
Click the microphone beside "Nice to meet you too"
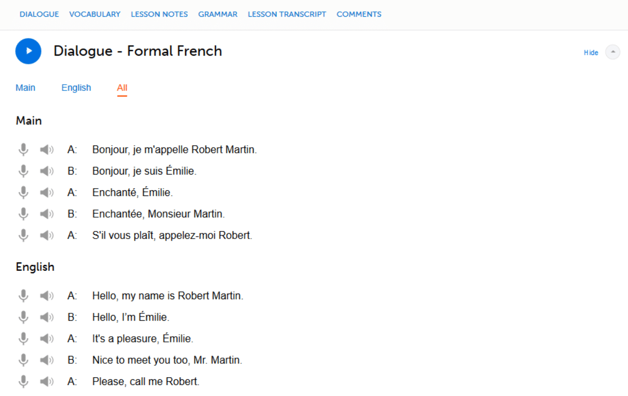click(23, 360)
